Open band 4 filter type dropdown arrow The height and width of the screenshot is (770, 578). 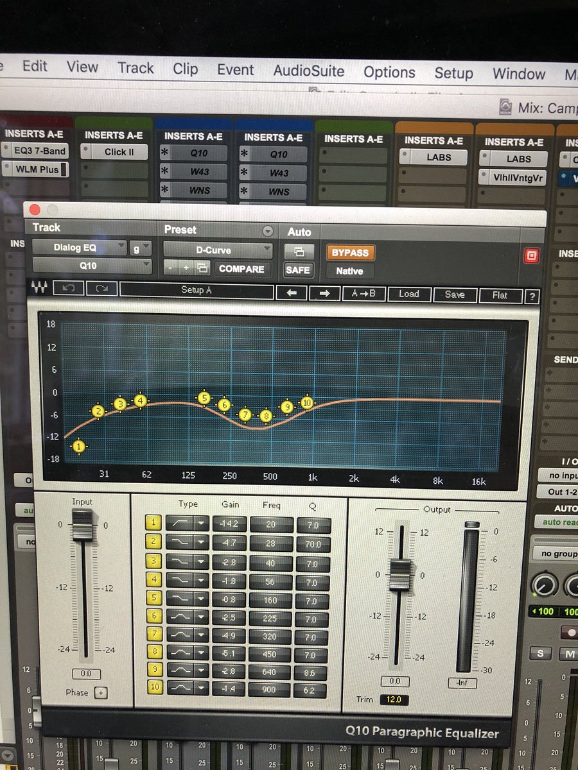click(202, 581)
